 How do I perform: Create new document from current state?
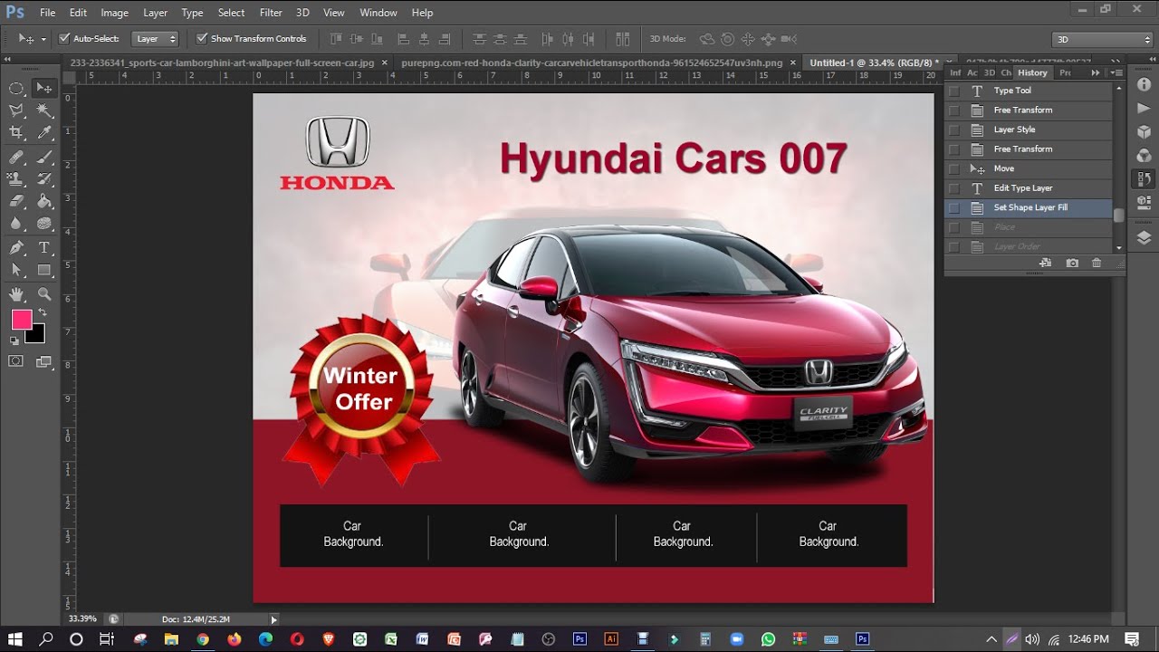coord(1045,263)
